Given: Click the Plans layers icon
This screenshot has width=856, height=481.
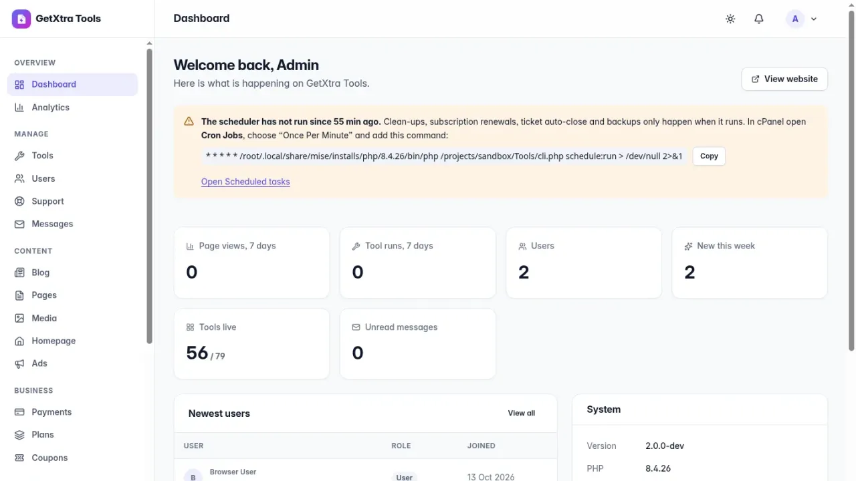Looking at the screenshot, I should (x=19, y=435).
